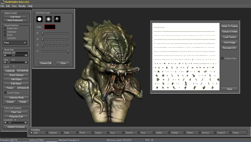
Task: Select the Grab modelling mode
Action: coord(62,133)
